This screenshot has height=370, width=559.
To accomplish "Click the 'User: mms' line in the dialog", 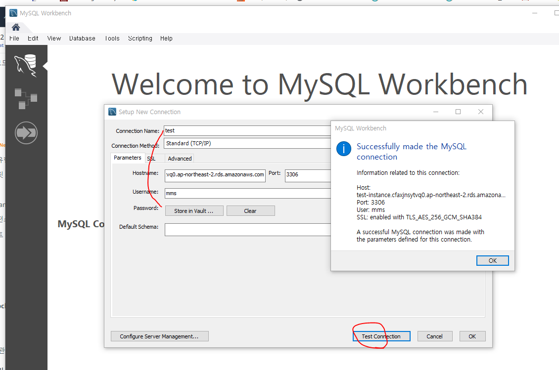I will 371,210.
